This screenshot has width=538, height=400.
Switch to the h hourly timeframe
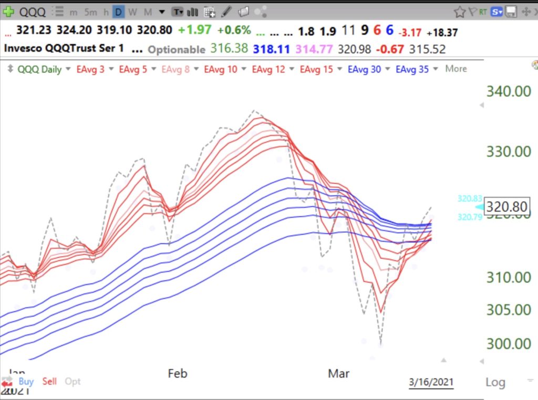tap(106, 13)
